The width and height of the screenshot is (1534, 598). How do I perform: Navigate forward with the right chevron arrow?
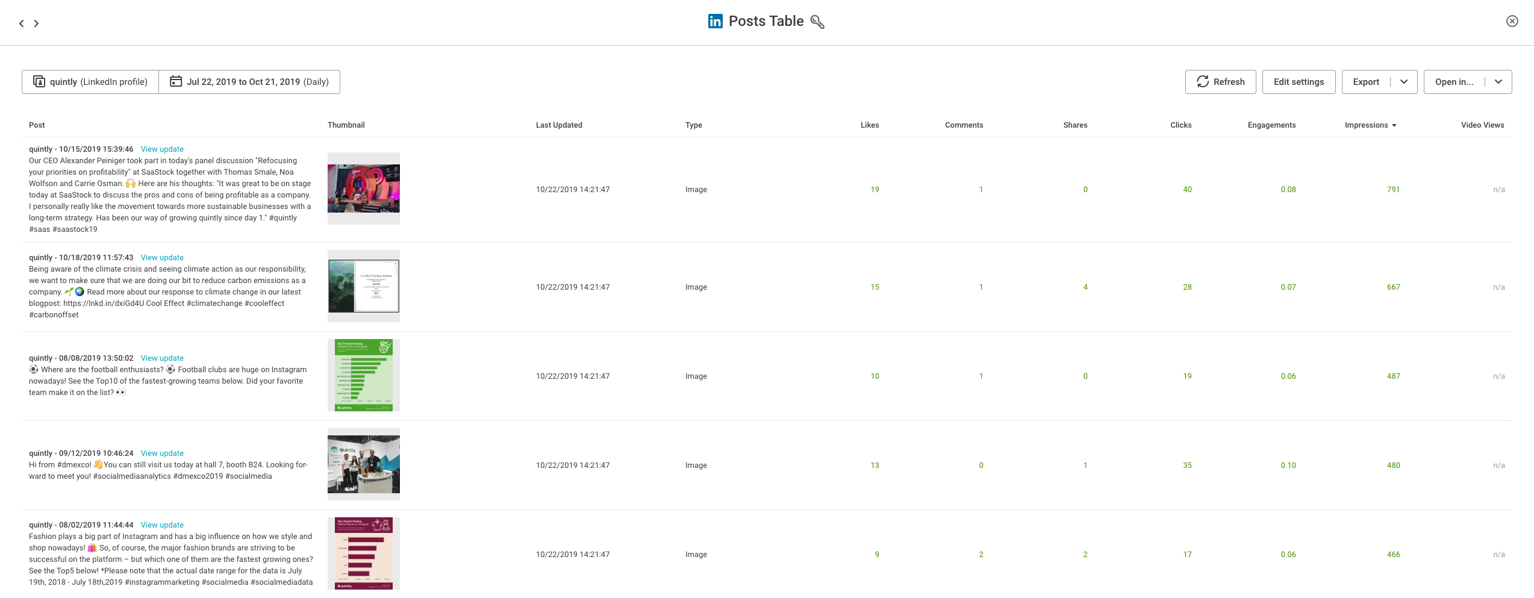click(36, 23)
